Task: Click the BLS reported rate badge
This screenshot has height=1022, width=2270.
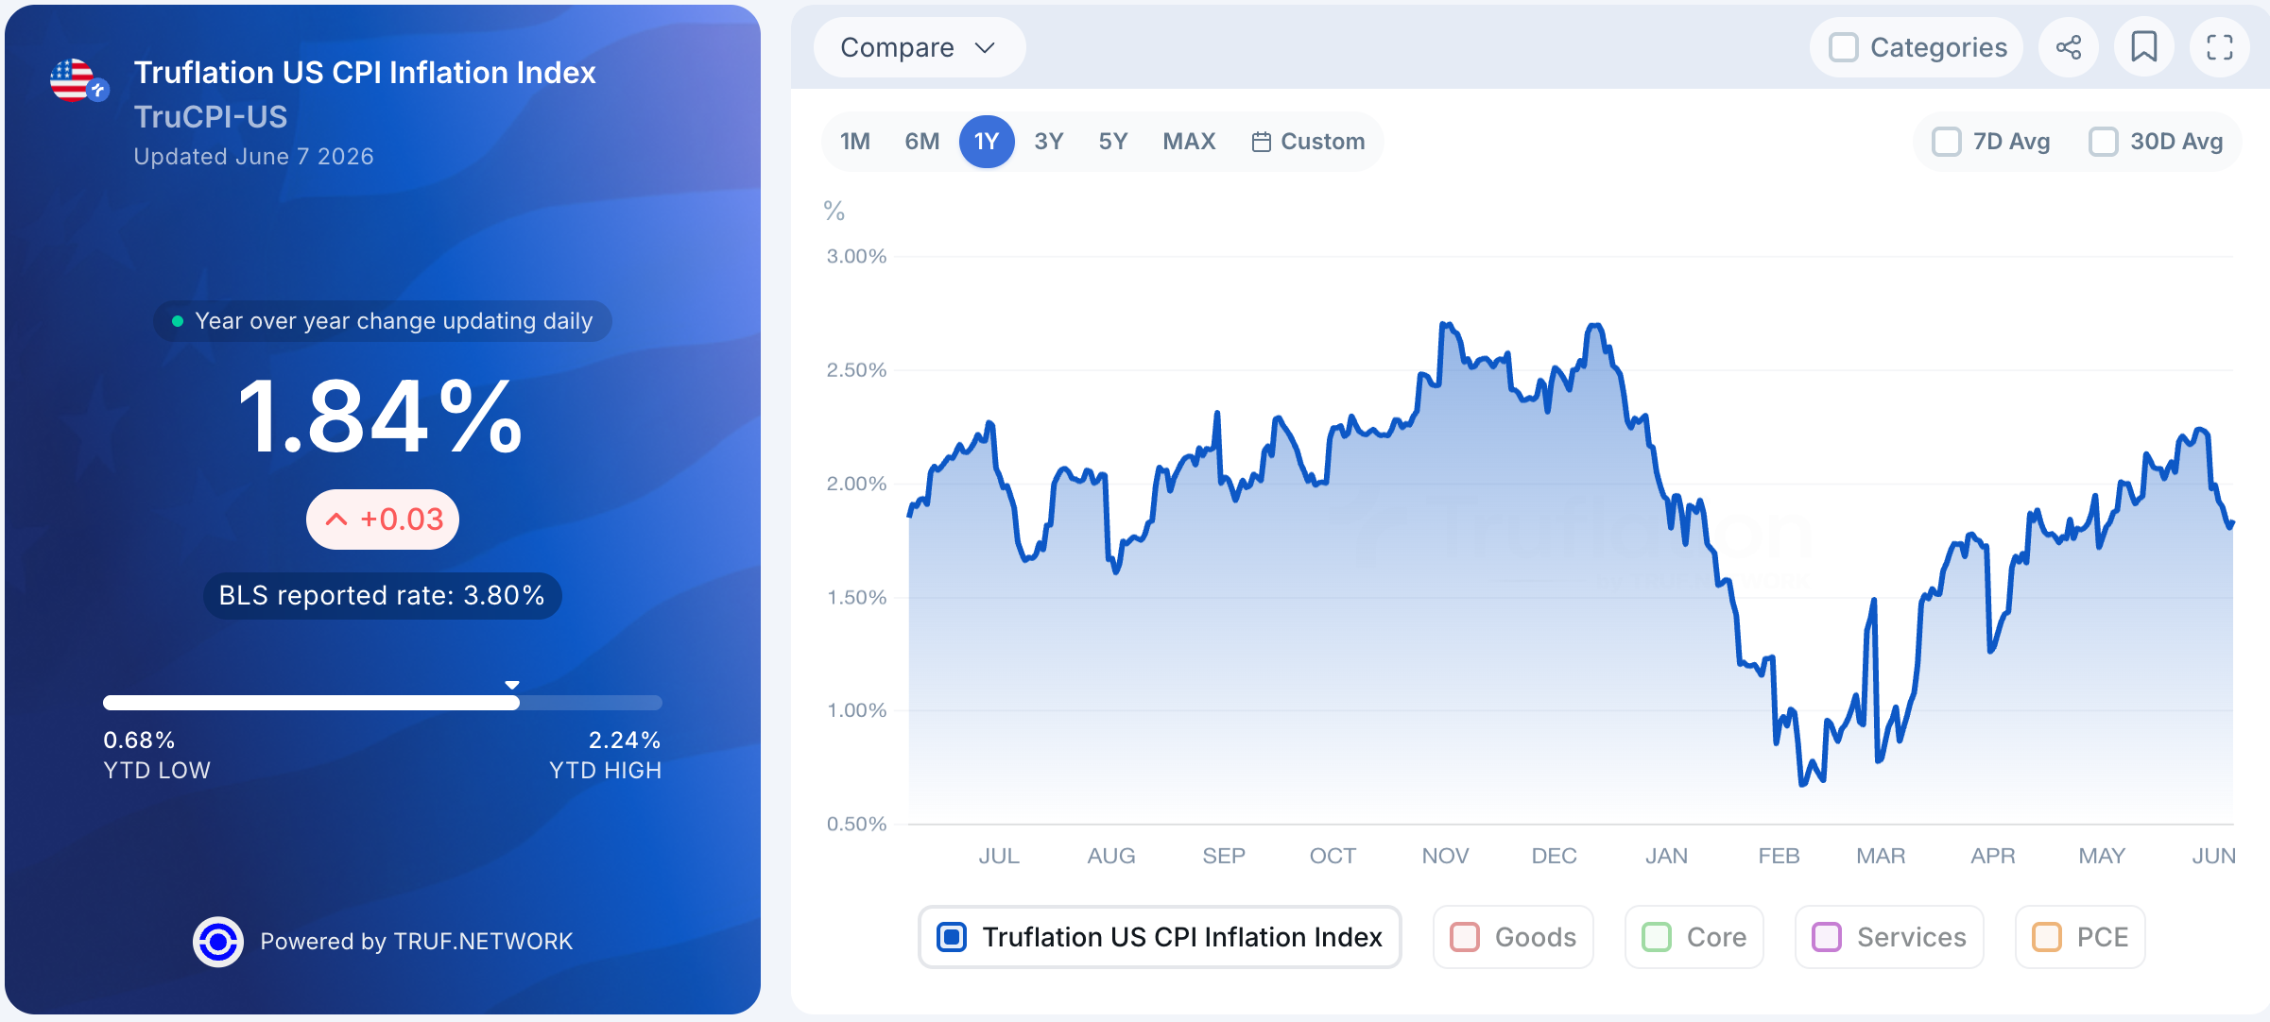Action: pos(382,596)
